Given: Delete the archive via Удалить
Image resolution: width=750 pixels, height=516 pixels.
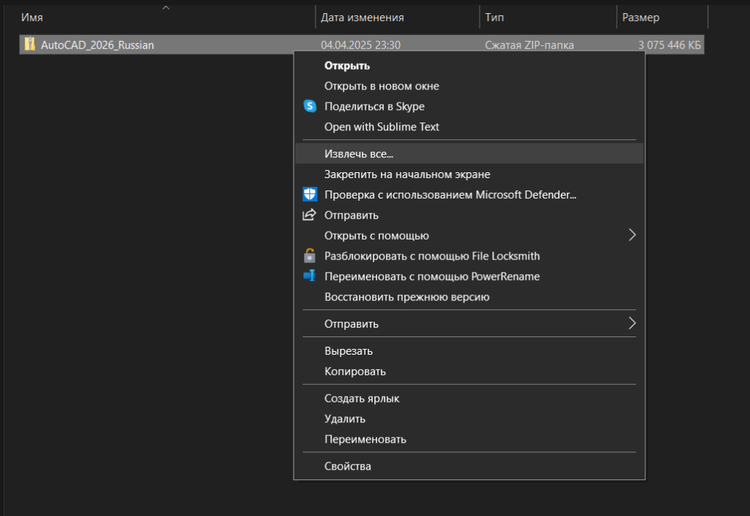Looking at the screenshot, I should coord(344,419).
